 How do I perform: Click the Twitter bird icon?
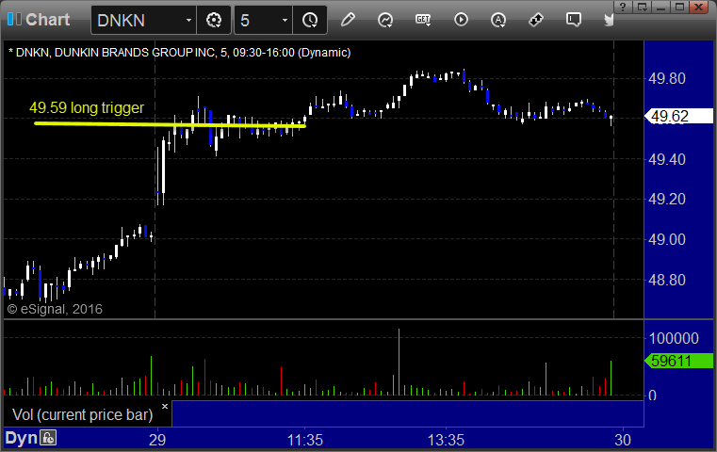[609, 20]
